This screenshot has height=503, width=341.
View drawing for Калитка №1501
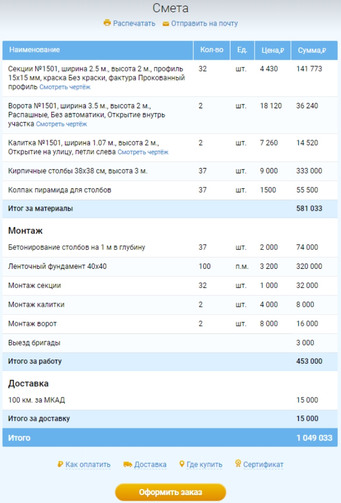click(143, 152)
